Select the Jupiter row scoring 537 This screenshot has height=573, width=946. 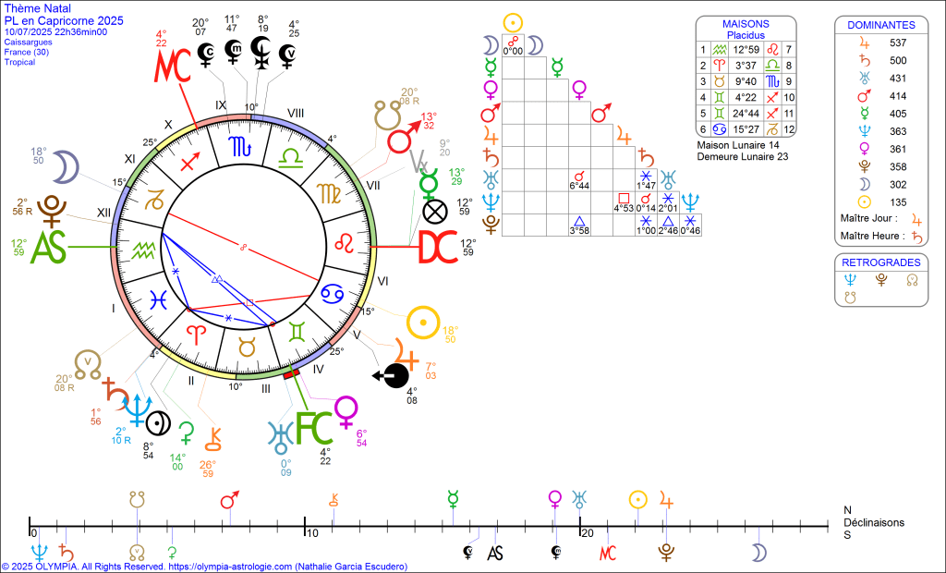pos(880,43)
